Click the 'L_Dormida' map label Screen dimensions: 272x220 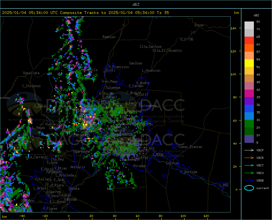coord(189,172)
